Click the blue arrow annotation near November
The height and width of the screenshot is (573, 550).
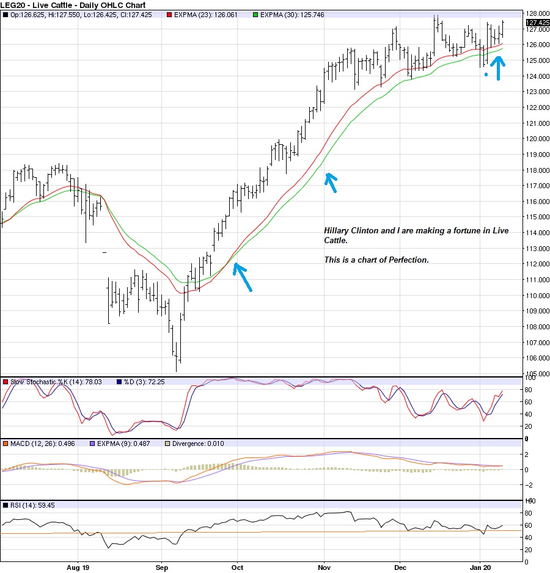(x=332, y=181)
